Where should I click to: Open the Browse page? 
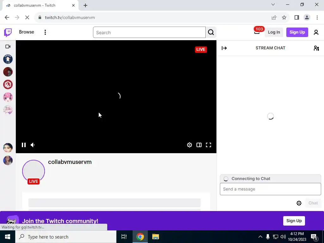pos(27,32)
